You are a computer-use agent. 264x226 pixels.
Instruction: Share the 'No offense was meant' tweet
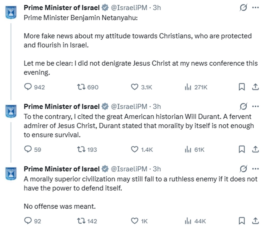(x=255, y=221)
